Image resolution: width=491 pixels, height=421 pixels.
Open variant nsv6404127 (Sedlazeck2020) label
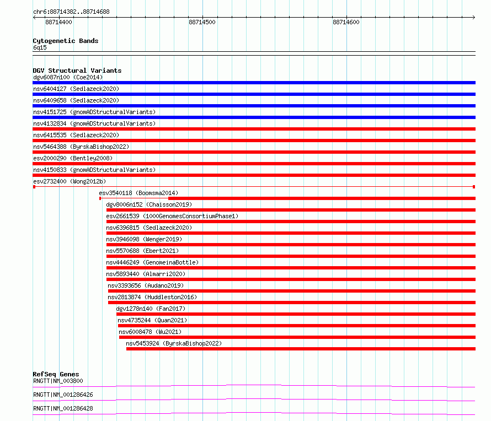pos(76,89)
